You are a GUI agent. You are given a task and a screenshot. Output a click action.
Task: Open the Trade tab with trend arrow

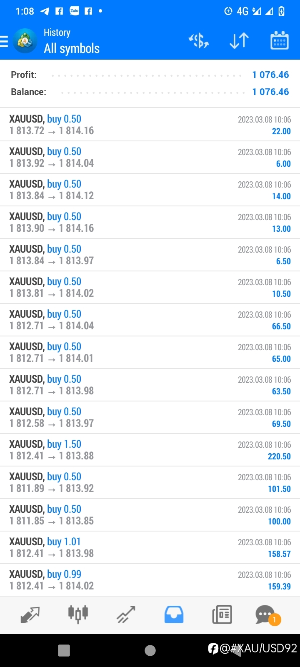pyautogui.click(x=126, y=615)
